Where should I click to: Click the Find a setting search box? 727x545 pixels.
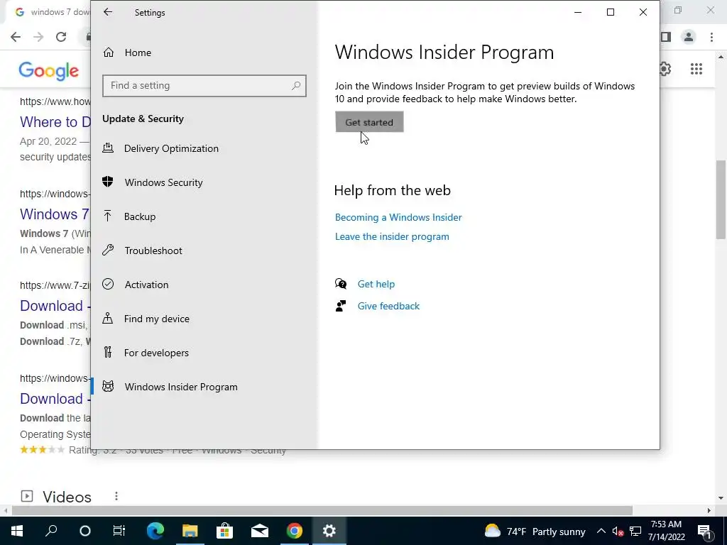204,86
